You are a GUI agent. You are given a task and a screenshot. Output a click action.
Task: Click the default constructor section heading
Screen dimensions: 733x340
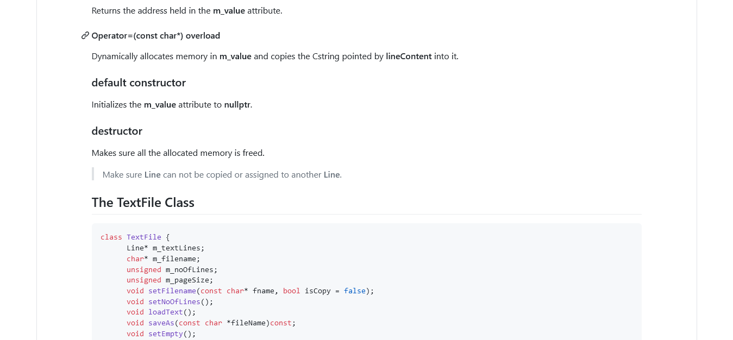[139, 83]
